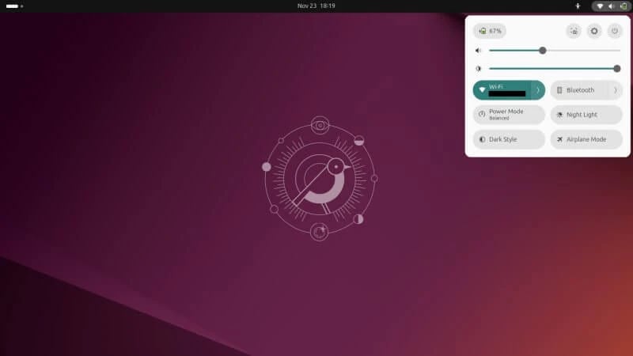Image resolution: width=633 pixels, height=356 pixels.
Task: Mute sound via volume speaker icon
Action: pyautogui.click(x=479, y=51)
